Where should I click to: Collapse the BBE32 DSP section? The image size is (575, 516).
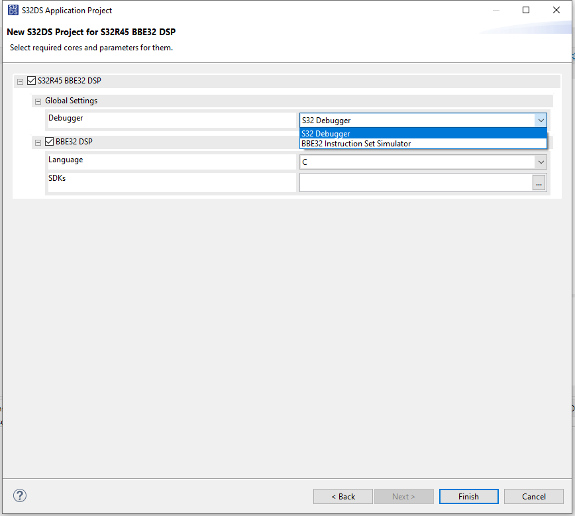(38, 142)
